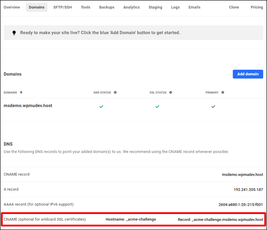This screenshot has height=230, width=267.
Task: Click the A record label
Action: [11, 190]
